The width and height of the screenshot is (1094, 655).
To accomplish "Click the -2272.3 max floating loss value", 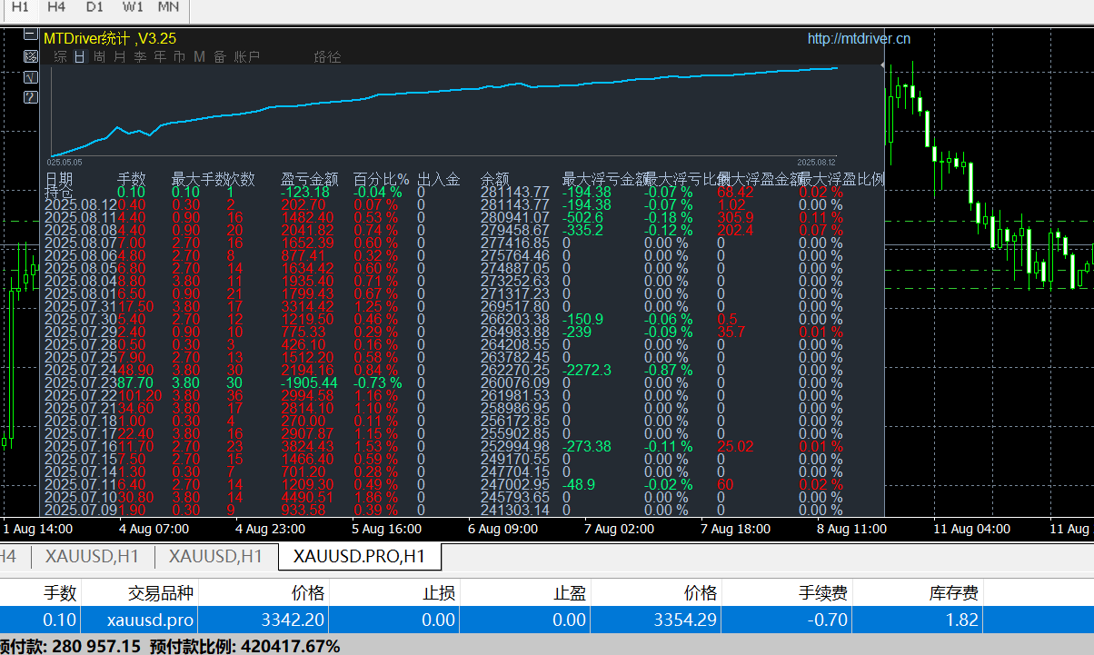I will (x=587, y=370).
